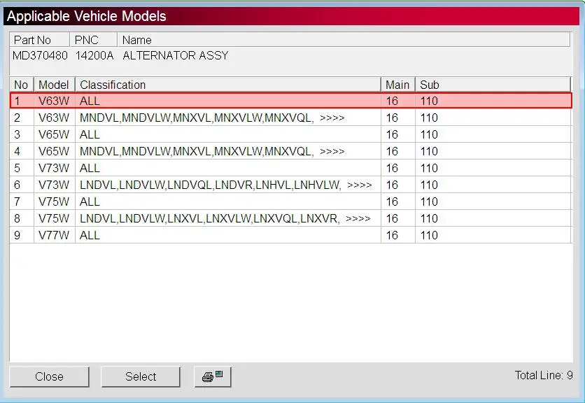585x403 pixels.
Task: Click the print icon button
Action: tap(213, 376)
